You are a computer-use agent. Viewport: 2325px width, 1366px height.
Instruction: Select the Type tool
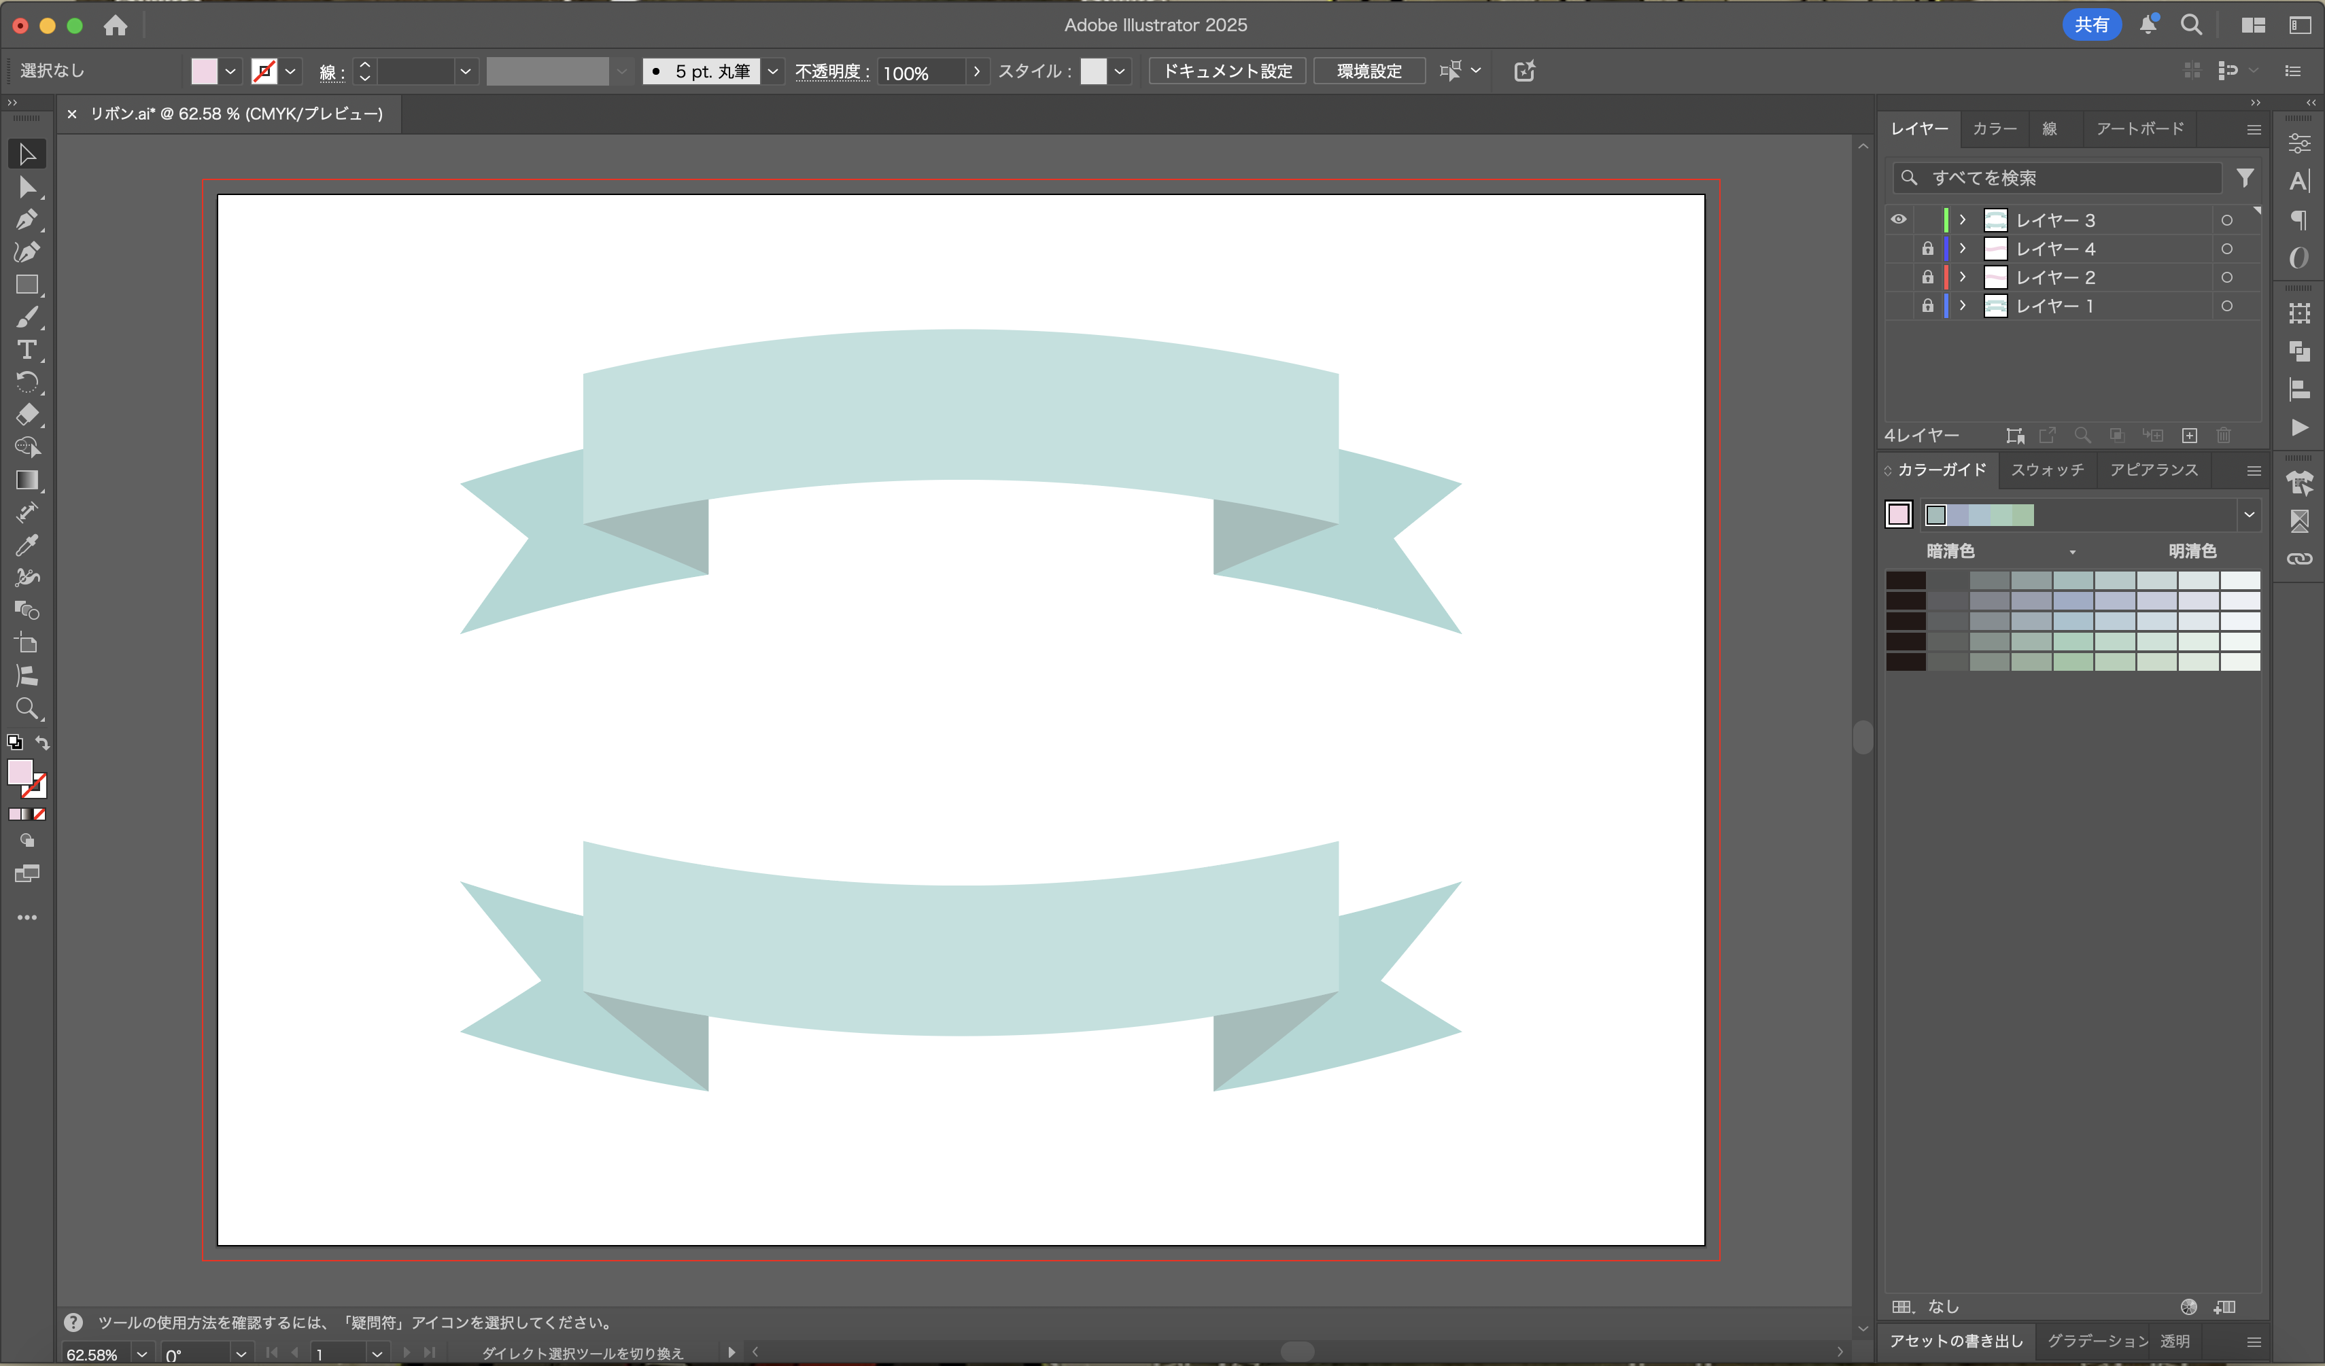[x=26, y=349]
